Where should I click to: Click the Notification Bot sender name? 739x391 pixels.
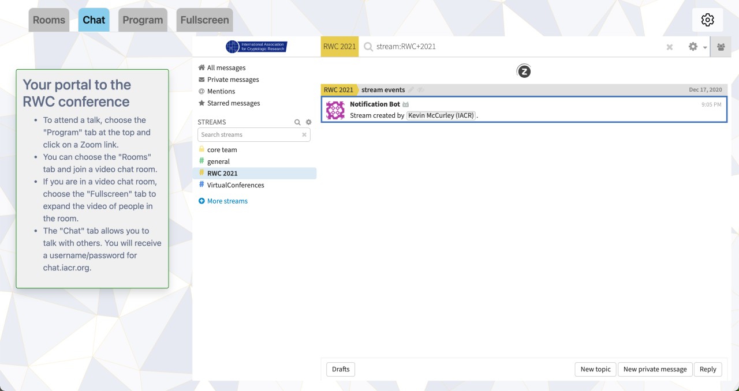click(375, 104)
